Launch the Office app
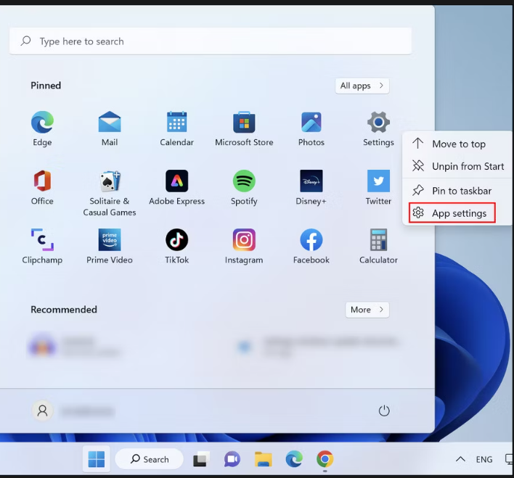 [42, 188]
